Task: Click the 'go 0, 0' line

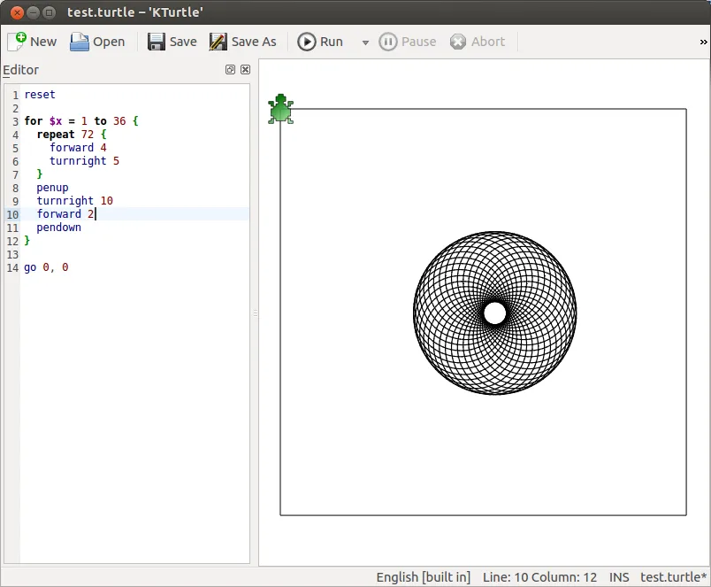Action: (x=46, y=267)
